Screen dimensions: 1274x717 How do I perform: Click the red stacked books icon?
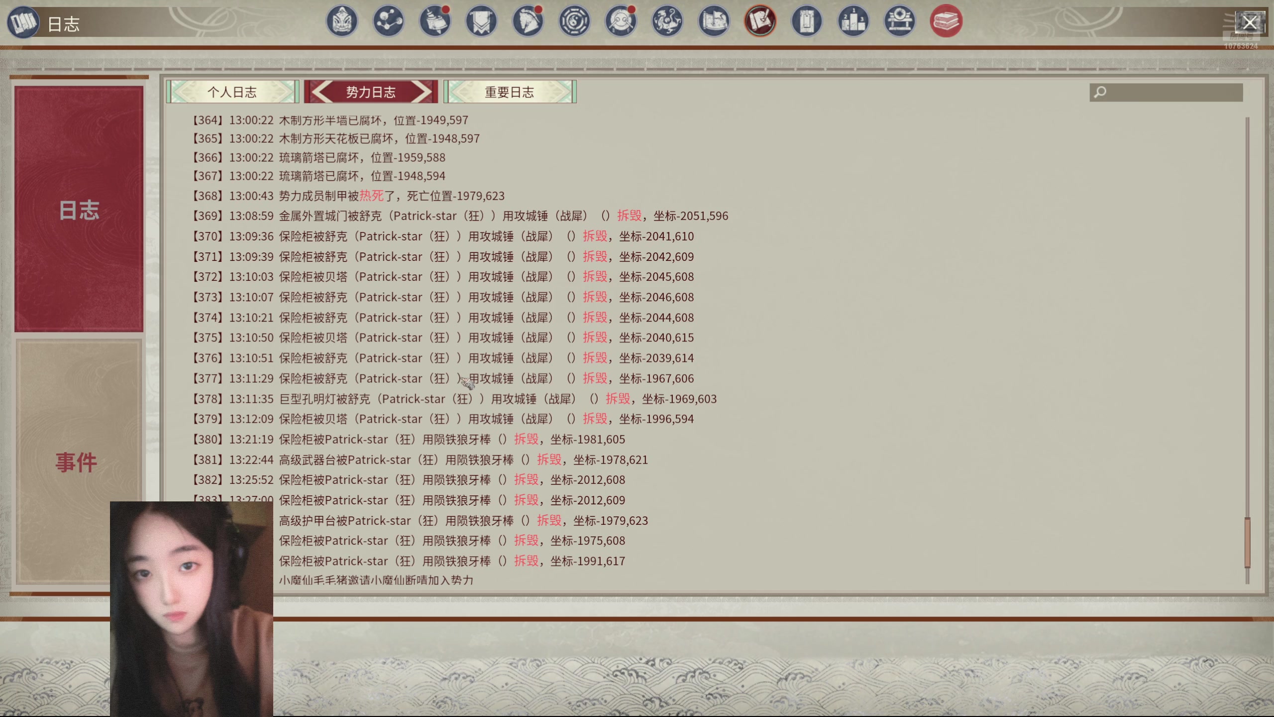coord(946,21)
